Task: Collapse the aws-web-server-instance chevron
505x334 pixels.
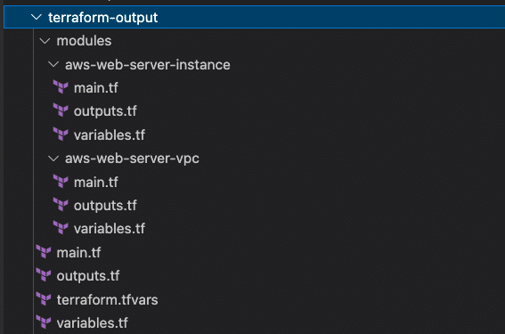Action: pyautogui.click(x=53, y=64)
